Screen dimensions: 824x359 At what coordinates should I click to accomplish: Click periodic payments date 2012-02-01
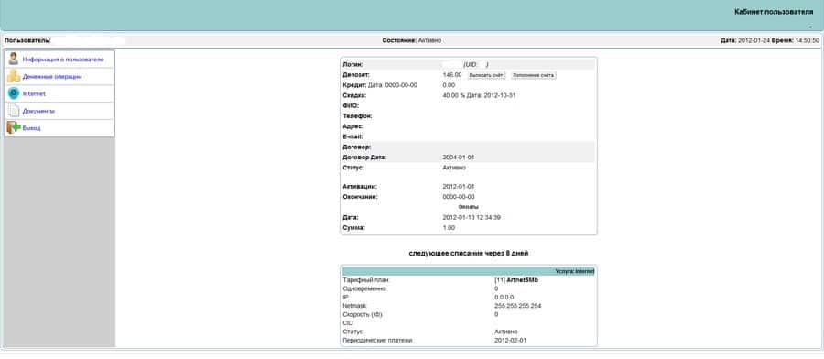pos(510,340)
